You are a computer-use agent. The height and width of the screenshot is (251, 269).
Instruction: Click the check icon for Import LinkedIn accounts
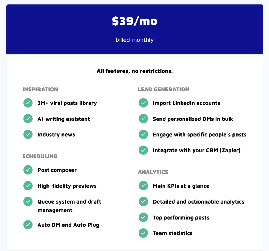coord(143,103)
